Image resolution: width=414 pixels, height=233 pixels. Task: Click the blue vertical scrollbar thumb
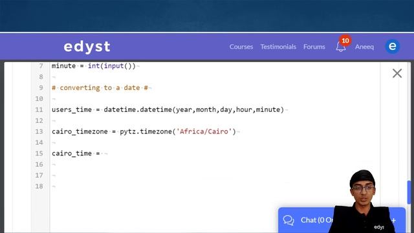(x=409, y=192)
